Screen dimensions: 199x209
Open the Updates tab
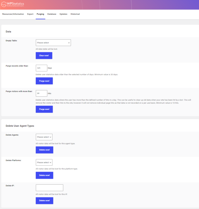[x=63, y=14]
